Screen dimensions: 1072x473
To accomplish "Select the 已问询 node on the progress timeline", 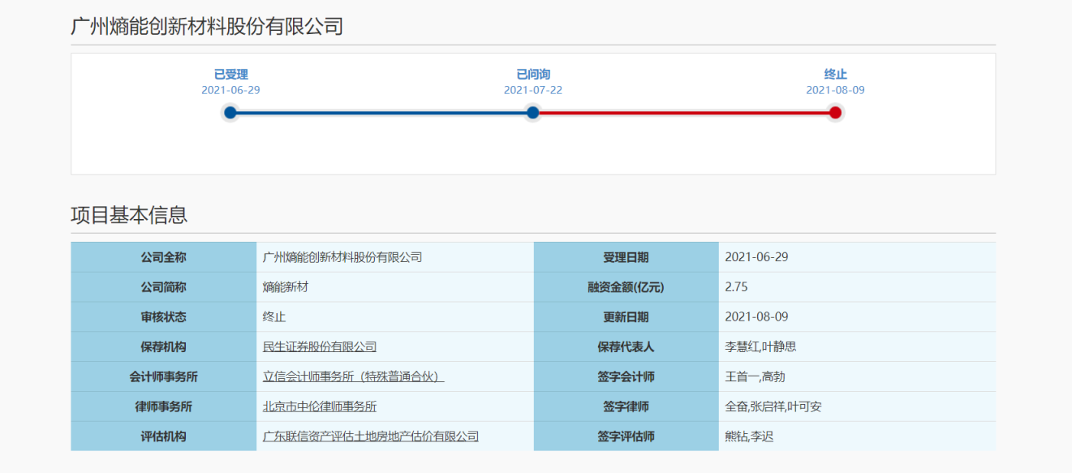I will point(532,113).
